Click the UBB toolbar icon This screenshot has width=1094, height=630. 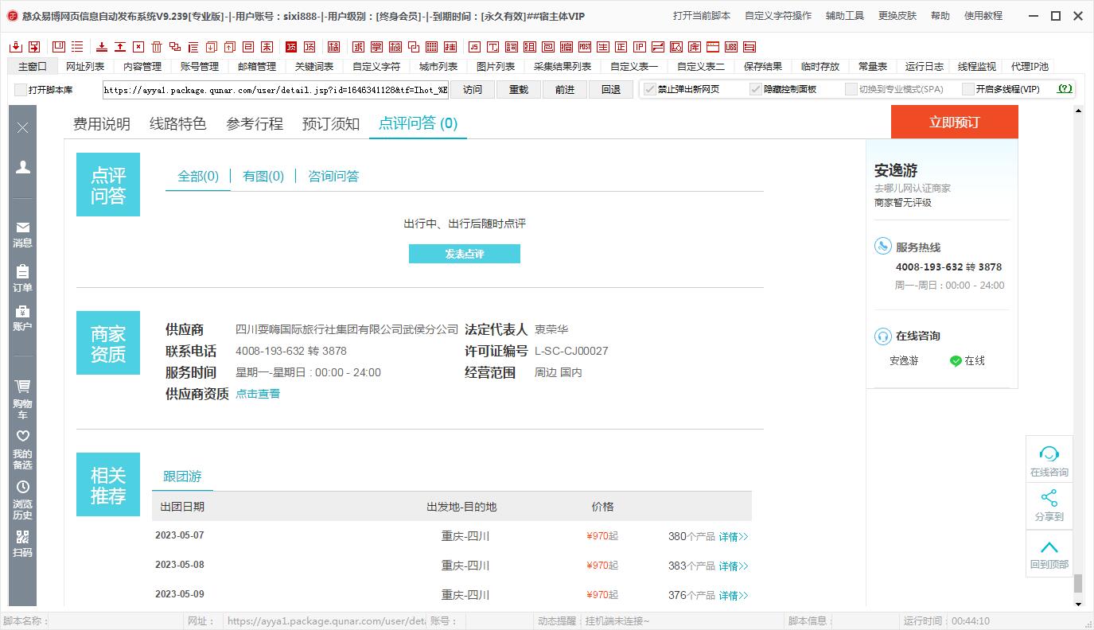click(x=730, y=47)
